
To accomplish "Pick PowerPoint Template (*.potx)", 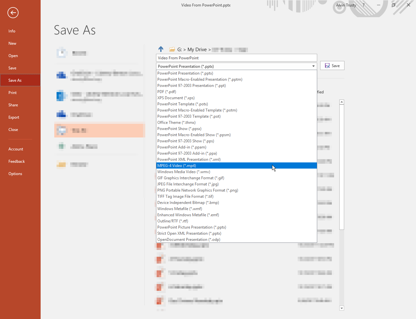I will click(x=236, y=104).
